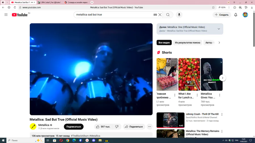Subscribe with Подписаться button
Image resolution: width=255 pixels, height=143 pixels.
click(x=73, y=127)
